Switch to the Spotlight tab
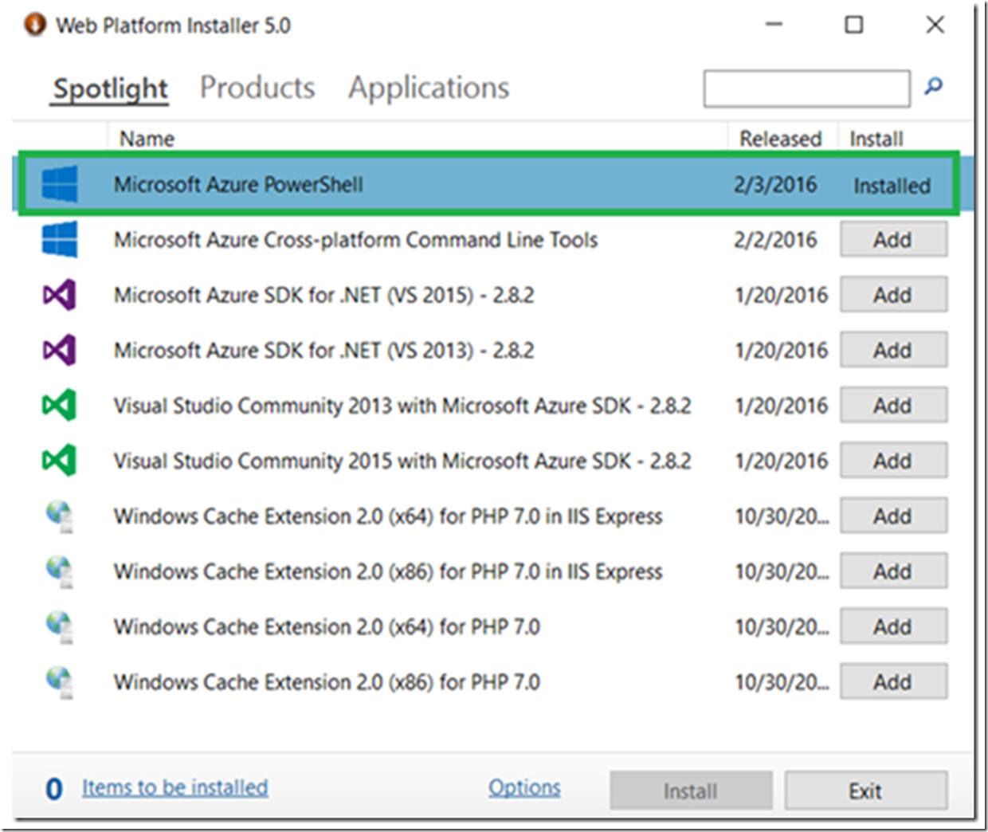The height and width of the screenshot is (832, 988). click(x=111, y=88)
